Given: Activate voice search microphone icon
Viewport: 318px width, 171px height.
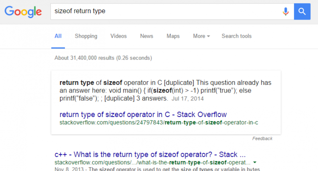Looking at the screenshot, I should pos(286,11).
